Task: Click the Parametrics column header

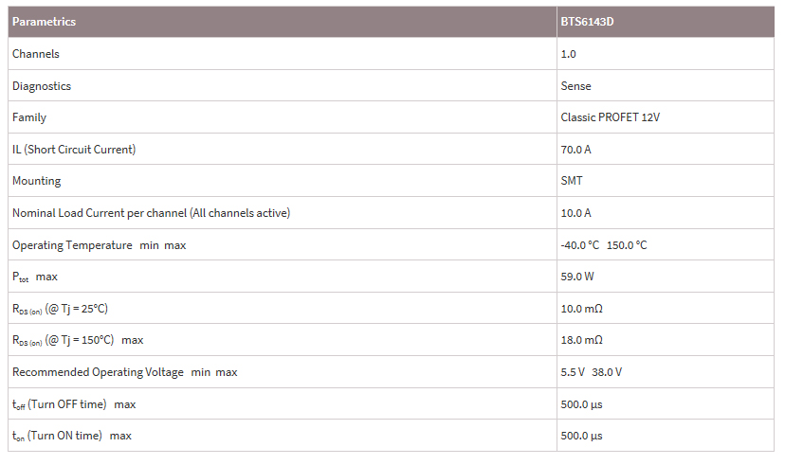Action: (x=44, y=22)
